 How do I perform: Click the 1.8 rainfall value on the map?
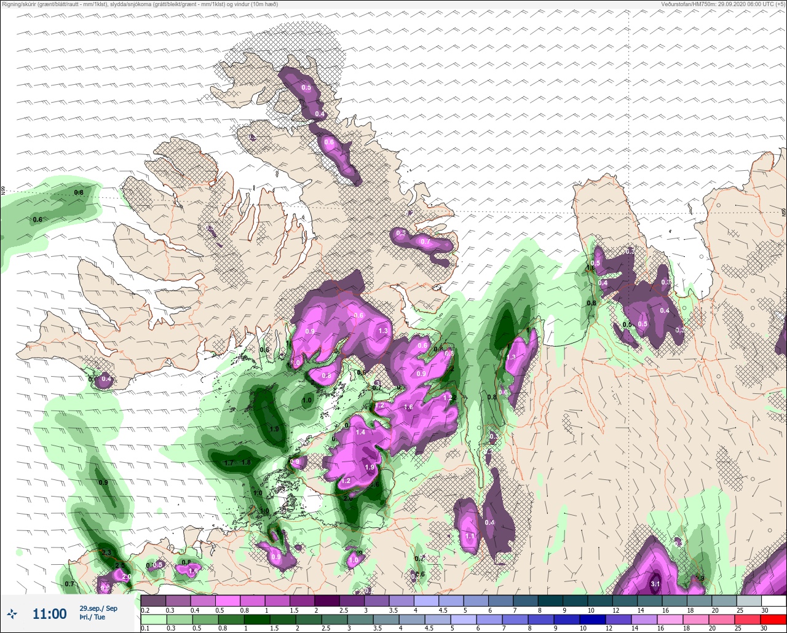click(x=247, y=462)
